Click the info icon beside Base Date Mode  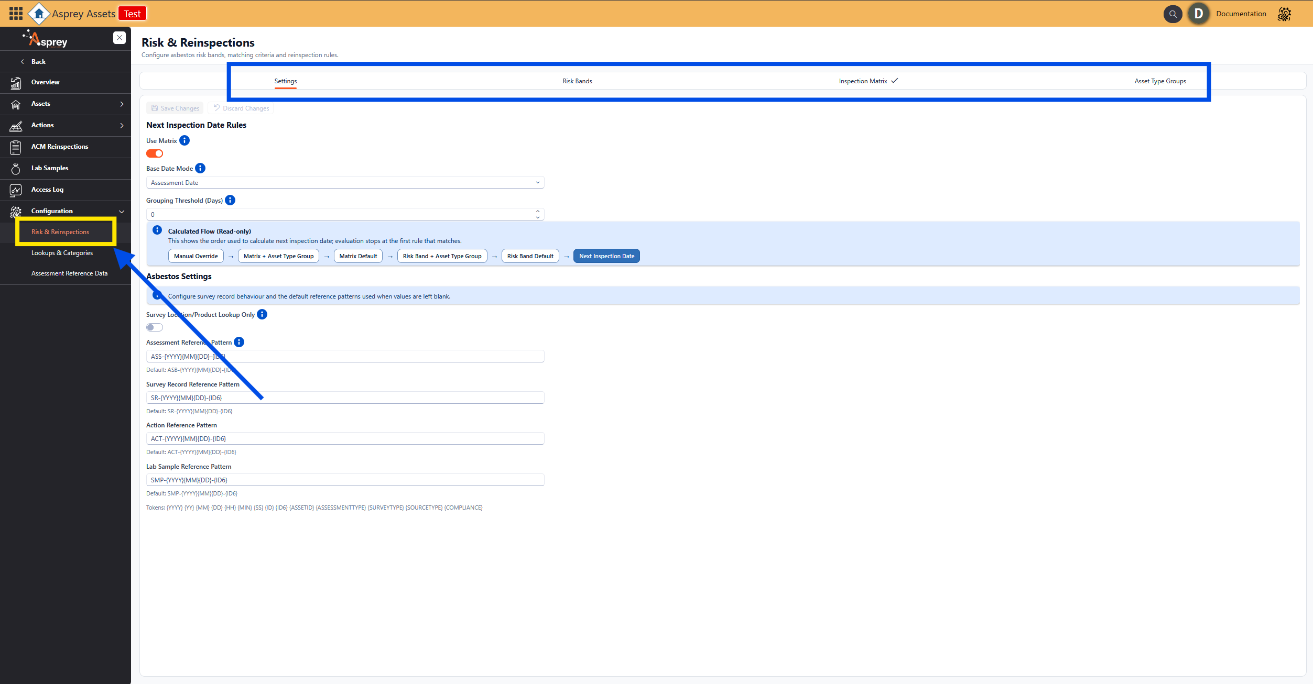pyautogui.click(x=200, y=168)
